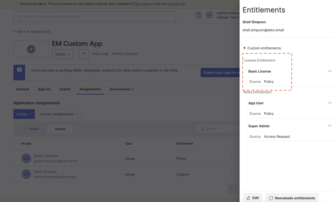The width and height of the screenshot is (335, 202).
Task: Switch to the Sign On tab
Action: (x=44, y=89)
